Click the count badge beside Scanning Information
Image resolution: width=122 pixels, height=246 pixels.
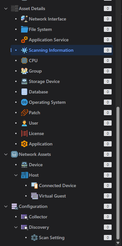click(108, 50)
